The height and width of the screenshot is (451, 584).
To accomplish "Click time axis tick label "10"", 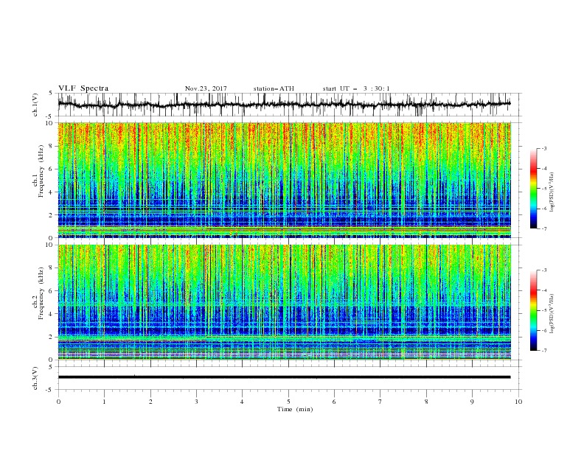I will tap(518, 402).
